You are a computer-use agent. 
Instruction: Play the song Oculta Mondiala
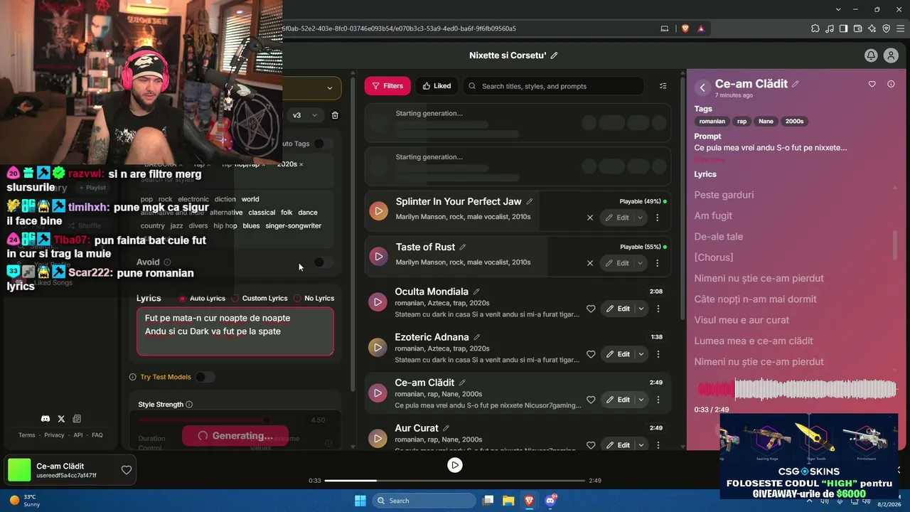(x=378, y=302)
